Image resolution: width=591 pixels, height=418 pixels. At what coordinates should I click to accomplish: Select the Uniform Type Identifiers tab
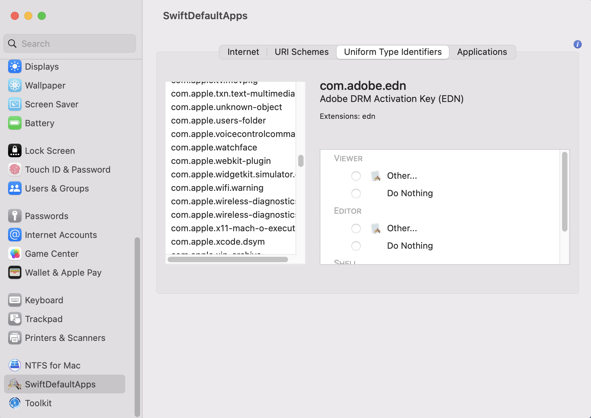(393, 52)
